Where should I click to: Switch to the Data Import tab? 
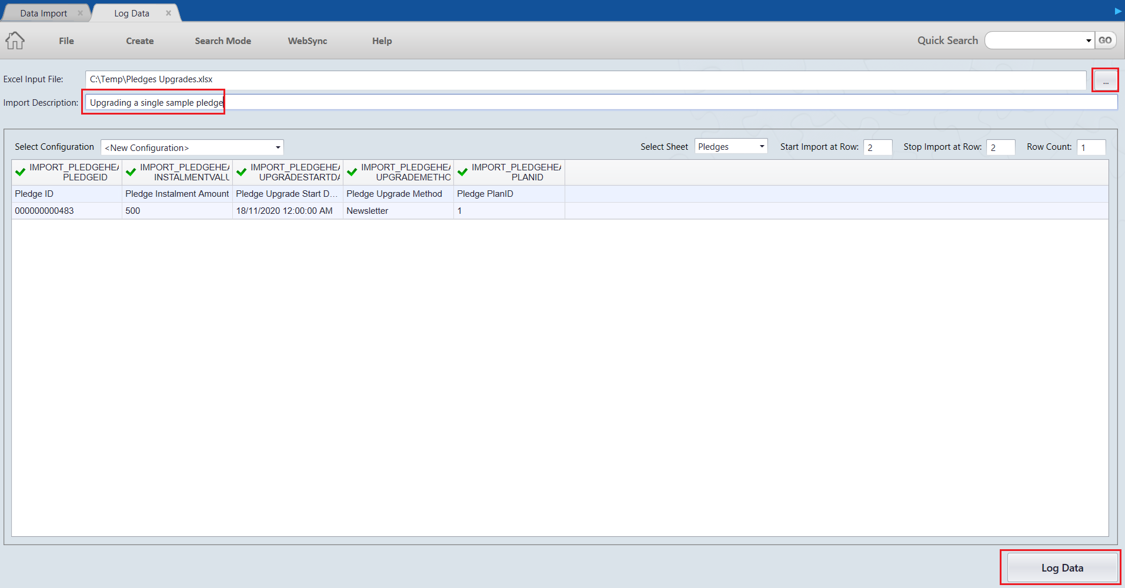coord(44,13)
